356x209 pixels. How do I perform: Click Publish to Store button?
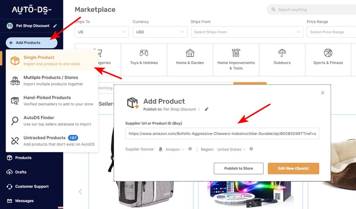pyautogui.click(x=238, y=168)
